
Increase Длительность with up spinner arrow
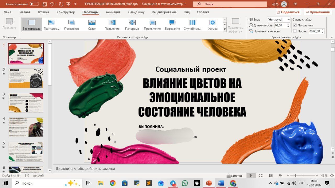click(x=288, y=24)
